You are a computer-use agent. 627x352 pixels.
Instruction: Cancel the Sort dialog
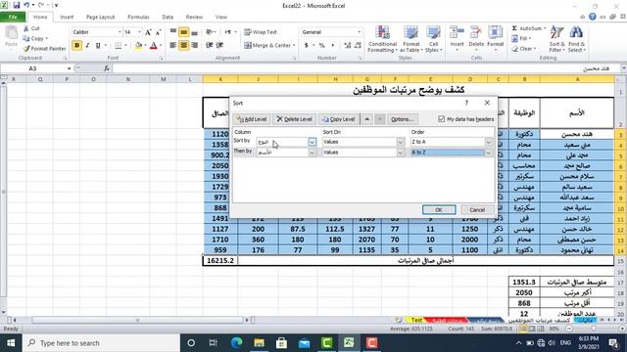(477, 209)
